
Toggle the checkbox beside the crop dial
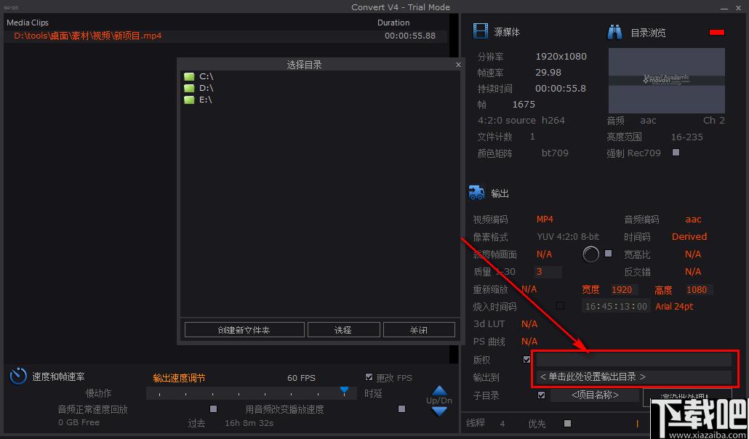[608, 253]
